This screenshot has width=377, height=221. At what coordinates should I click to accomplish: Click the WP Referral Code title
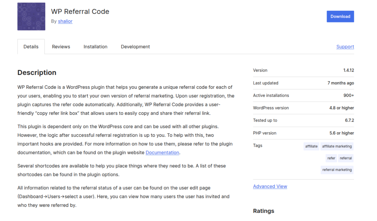(x=80, y=11)
